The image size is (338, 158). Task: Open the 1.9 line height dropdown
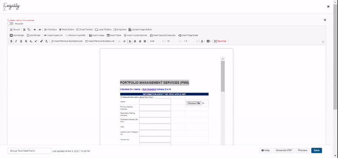coord(191,41)
